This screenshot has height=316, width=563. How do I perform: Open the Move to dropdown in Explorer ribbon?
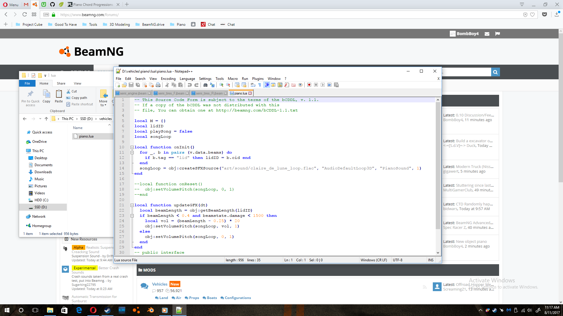pos(103,98)
